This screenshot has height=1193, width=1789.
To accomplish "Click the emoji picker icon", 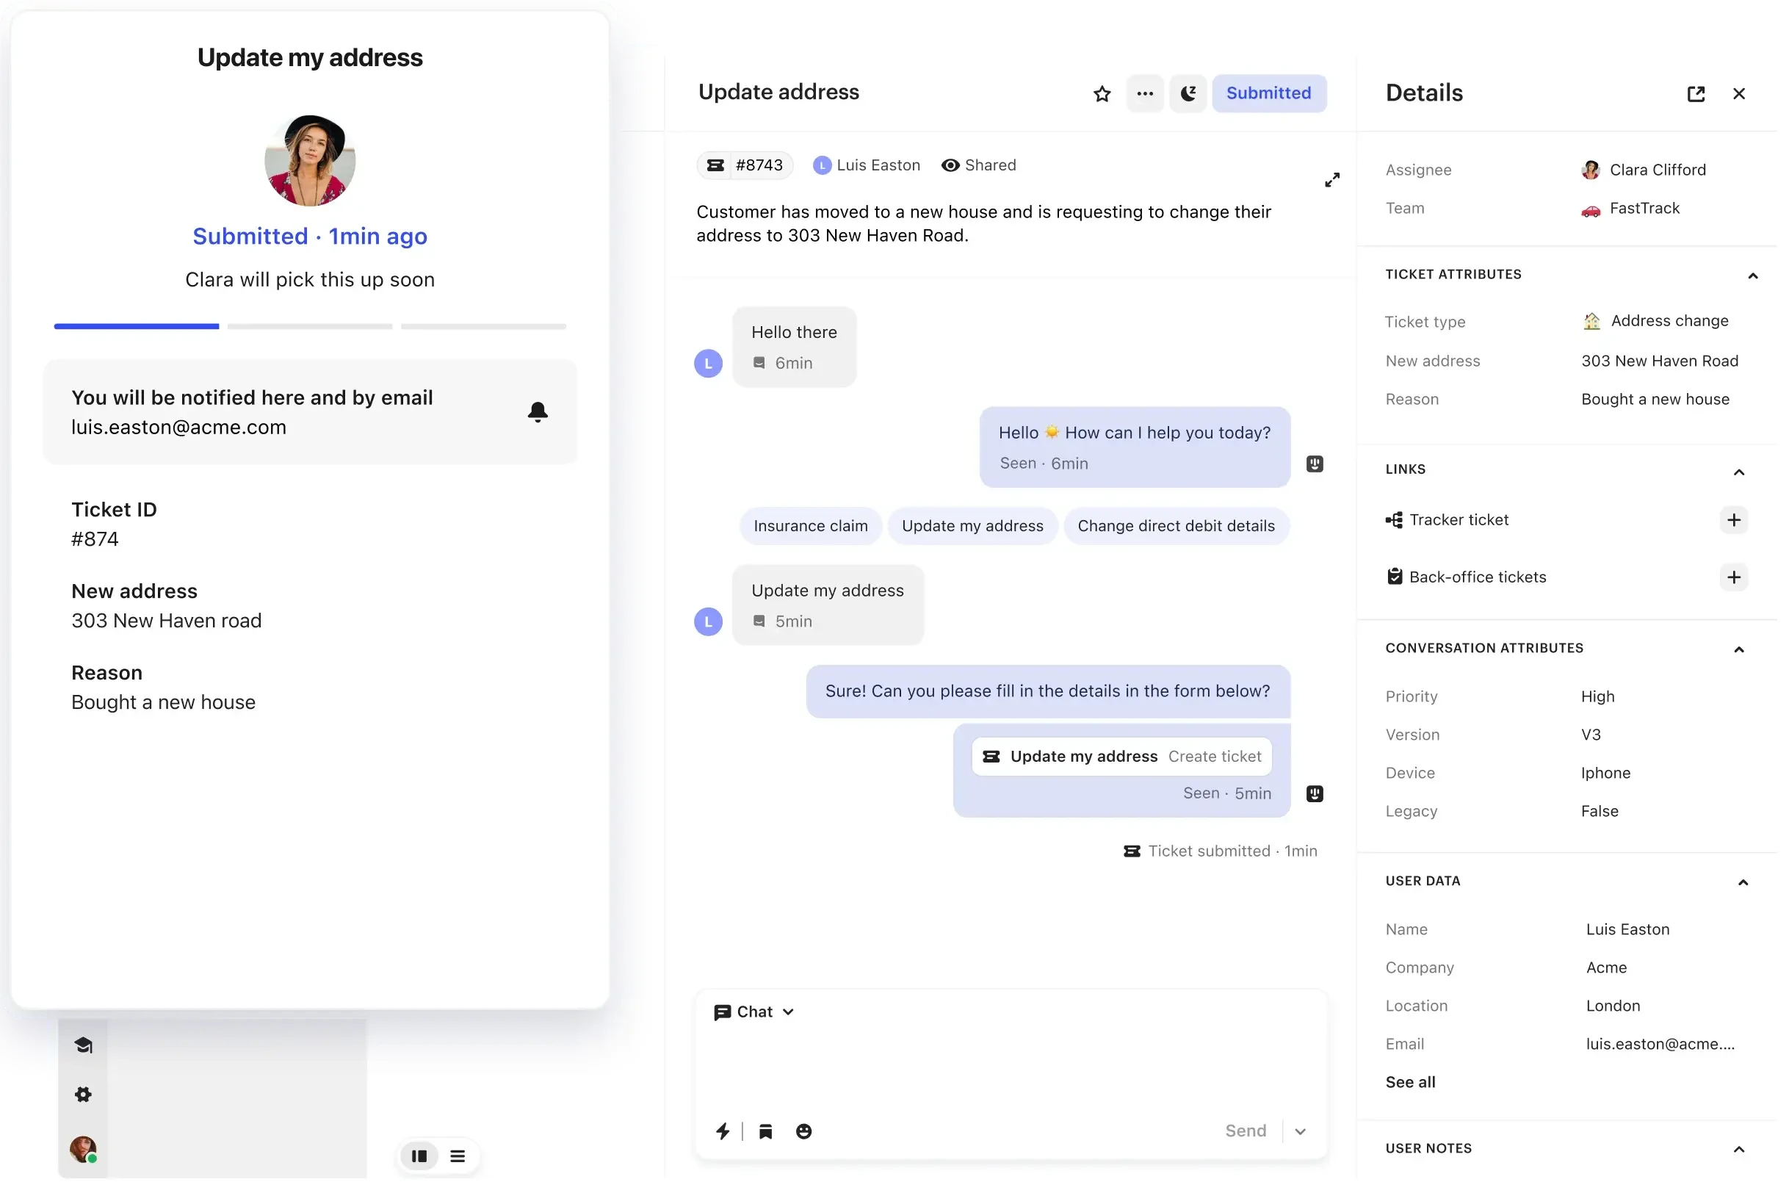I will tap(803, 1131).
